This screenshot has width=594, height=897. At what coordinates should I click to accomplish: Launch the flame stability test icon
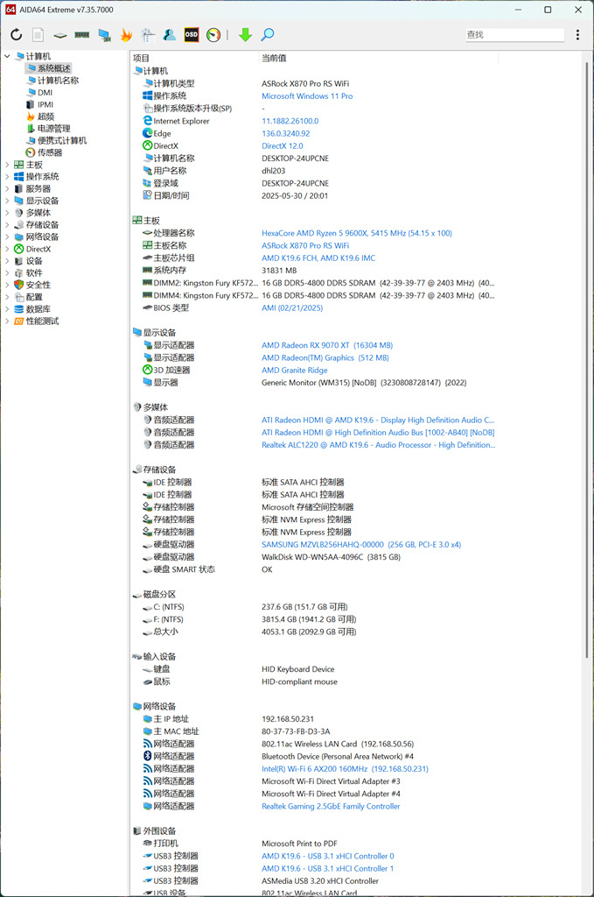click(x=126, y=35)
